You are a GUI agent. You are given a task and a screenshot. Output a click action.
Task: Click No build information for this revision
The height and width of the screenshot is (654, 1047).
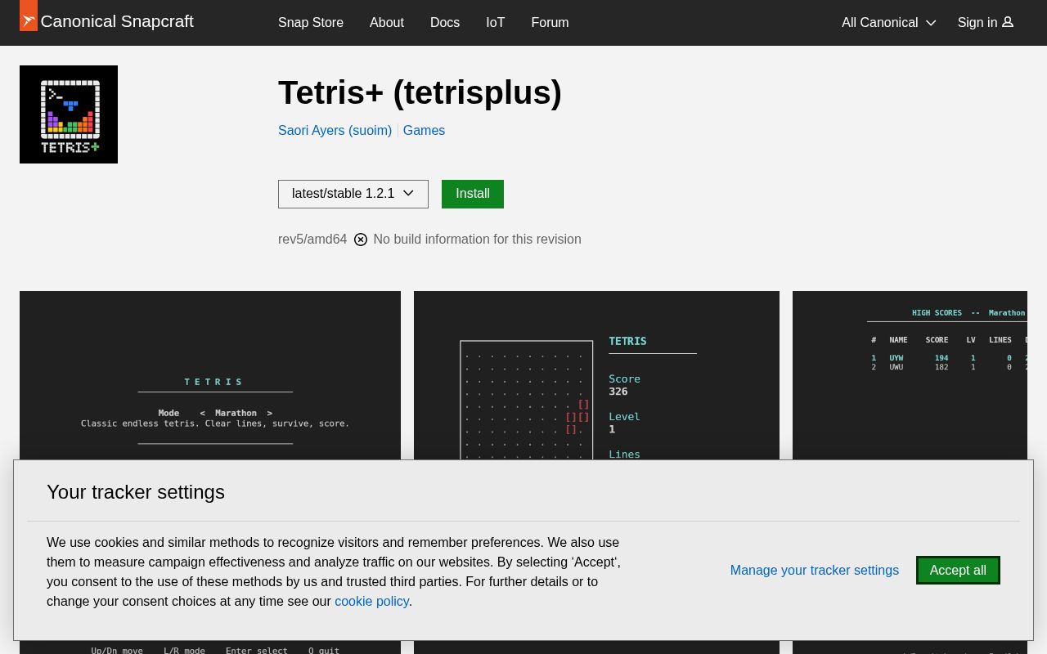tap(477, 240)
